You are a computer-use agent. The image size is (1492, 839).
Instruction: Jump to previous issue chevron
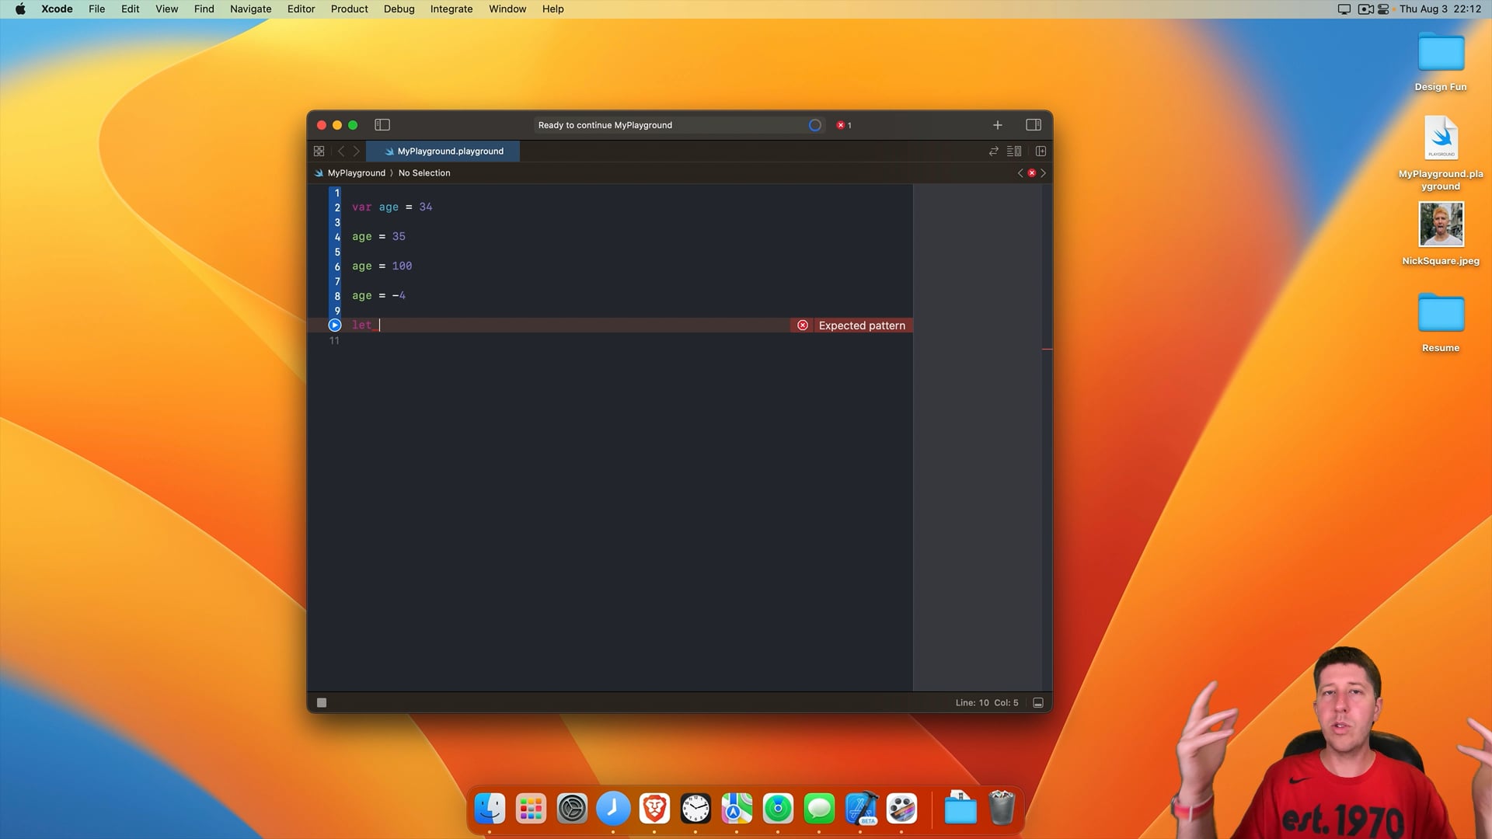click(x=1020, y=173)
